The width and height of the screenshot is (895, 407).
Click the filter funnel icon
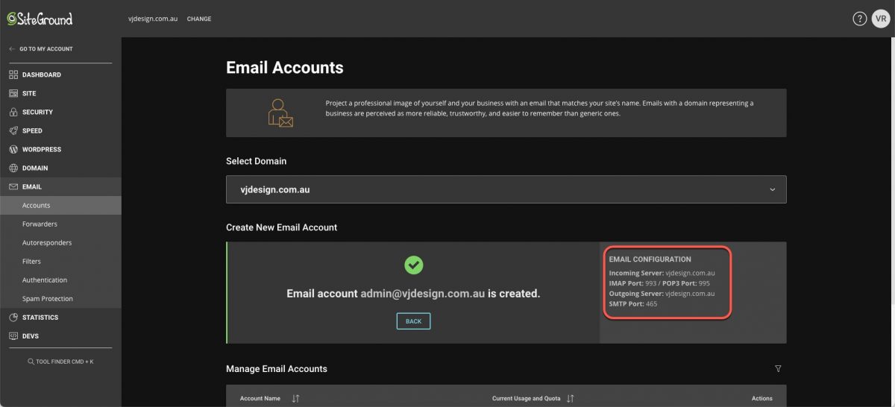pyautogui.click(x=778, y=369)
